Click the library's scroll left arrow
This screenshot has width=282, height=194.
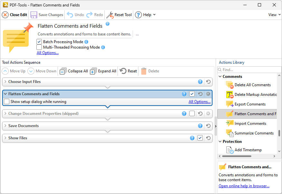pyautogui.click(x=220, y=156)
